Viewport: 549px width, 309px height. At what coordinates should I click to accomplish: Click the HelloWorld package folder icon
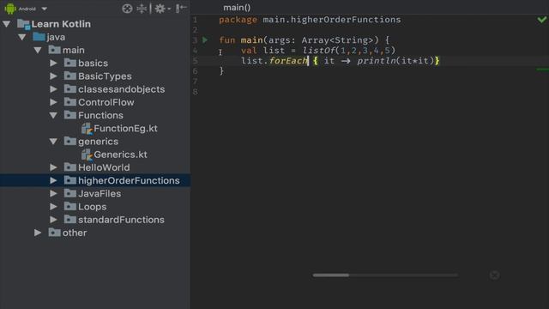pyautogui.click(x=70, y=167)
